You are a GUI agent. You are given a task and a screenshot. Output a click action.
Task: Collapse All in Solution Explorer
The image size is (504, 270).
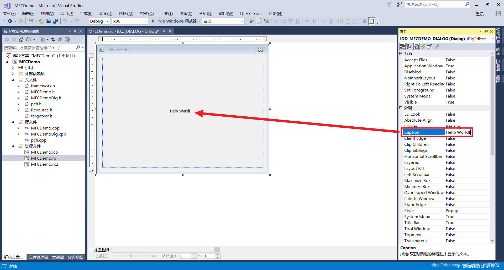click(60, 40)
